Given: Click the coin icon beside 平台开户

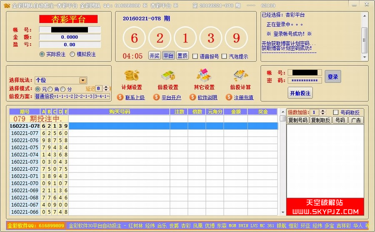Looking at the screenshot, I should tap(156, 97).
